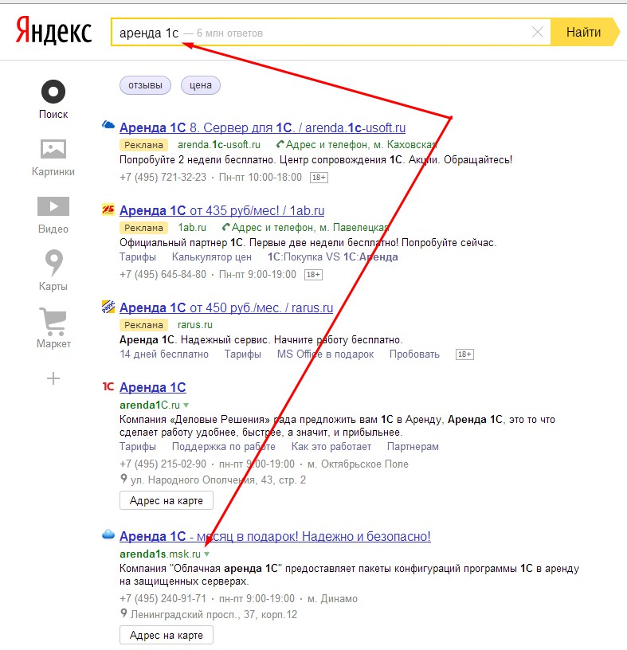Open the Аренда 1С 8. Сервер для 1С link

pos(262,127)
